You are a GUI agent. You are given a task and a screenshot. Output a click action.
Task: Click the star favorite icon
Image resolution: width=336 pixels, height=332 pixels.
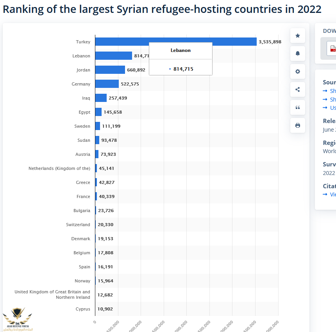tap(298, 36)
